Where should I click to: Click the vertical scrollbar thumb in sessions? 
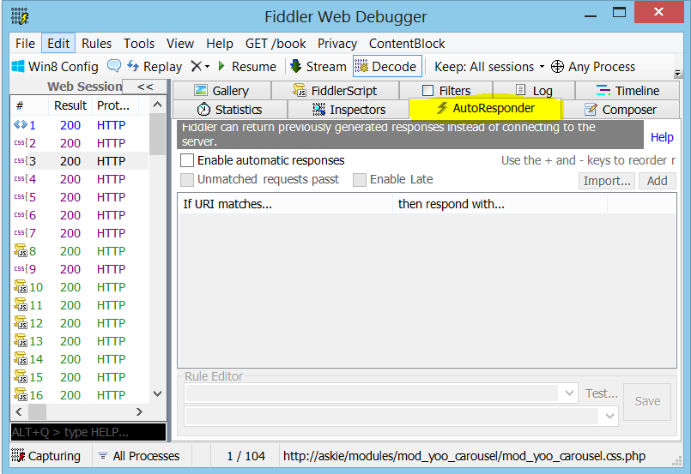(x=157, y=134)
